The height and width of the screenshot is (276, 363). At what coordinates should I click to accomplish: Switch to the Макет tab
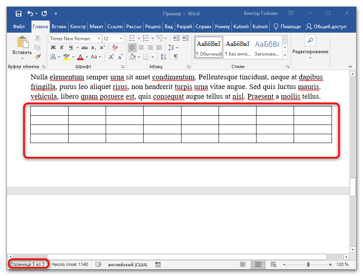pos(96,27)
